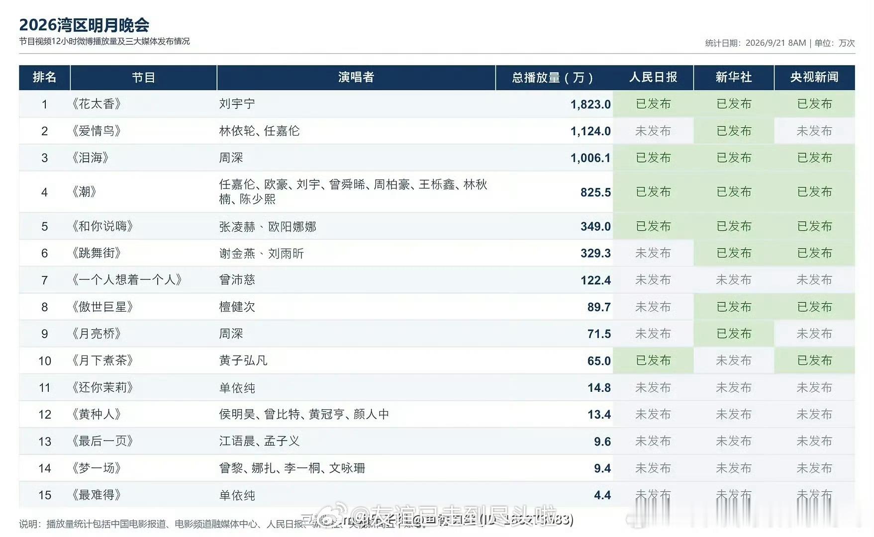Click the play count 825.5
The width and height of the screenshot is (874, 537).
pos(595,192)
